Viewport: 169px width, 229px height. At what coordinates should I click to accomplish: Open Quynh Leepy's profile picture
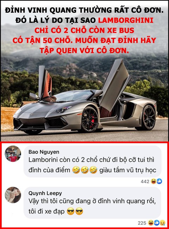point(13,195)
